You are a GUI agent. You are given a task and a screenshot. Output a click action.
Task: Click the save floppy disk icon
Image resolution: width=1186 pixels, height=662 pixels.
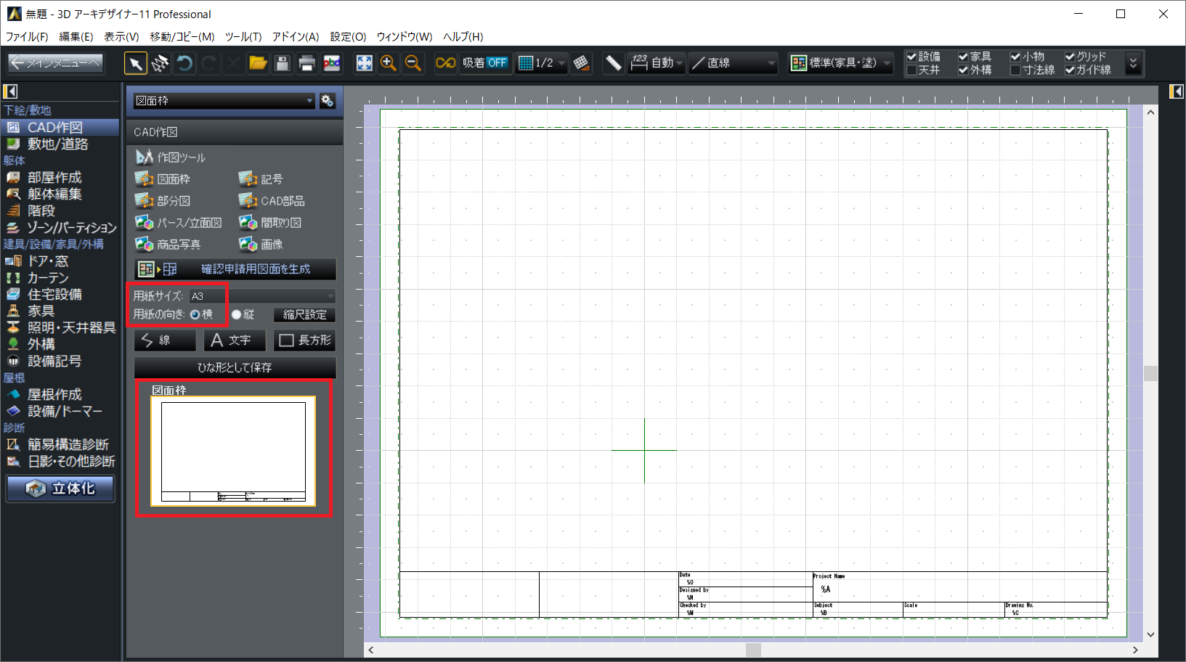pos(283,64)
